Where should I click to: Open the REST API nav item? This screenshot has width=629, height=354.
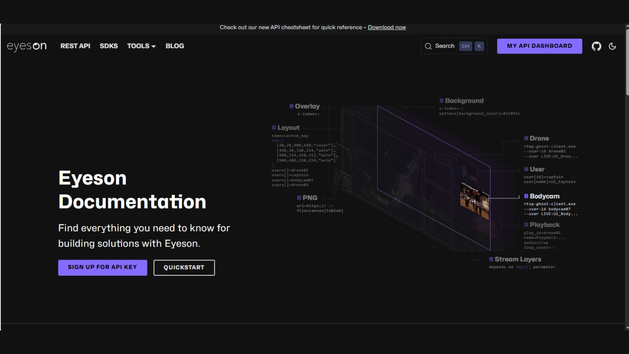pos(75,46)
